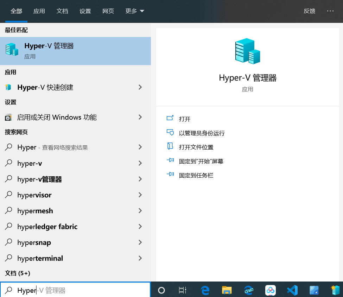The width and height of the screenshot is (343, 297).
Task: Click the magnifier icon beside hyper-v suggestion
Action: pyautogui.click(x=8, y=163)
